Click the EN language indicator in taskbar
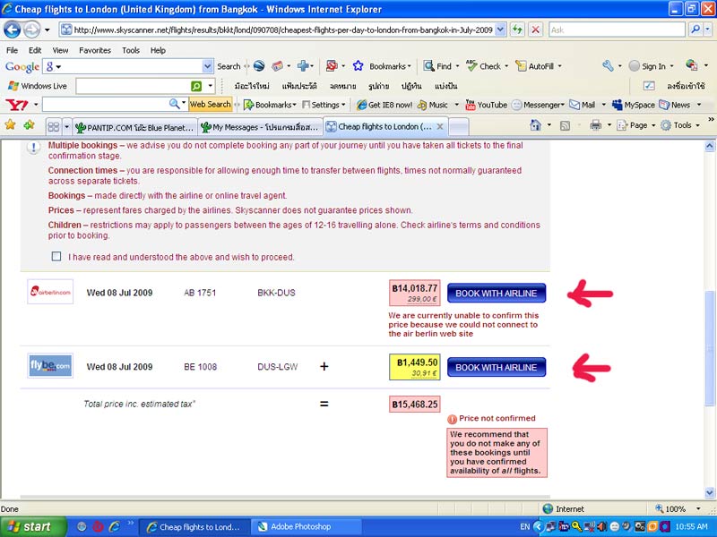Viewport: 717px width, 537px height. coord(524,526)
